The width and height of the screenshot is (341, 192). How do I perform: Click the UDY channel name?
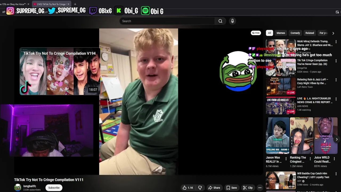299,181
